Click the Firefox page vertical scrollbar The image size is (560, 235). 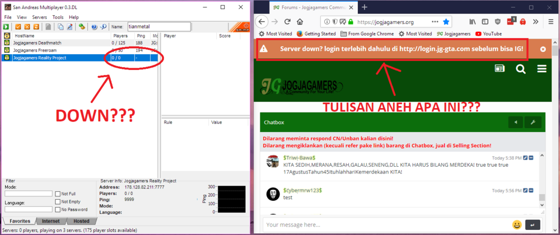pyautogui.click(x=555, y=135)
